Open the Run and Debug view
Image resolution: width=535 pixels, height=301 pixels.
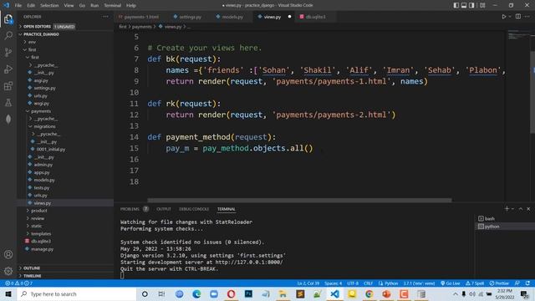tap(8, 69)
